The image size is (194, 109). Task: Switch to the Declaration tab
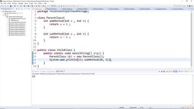[52, 71]
